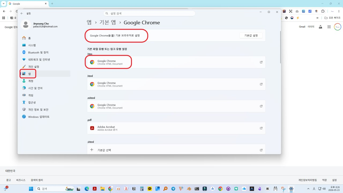Open 개인정보처리방침 footer link
The width and height of the screenshot is (343, 193).
(x=308, y=180)
